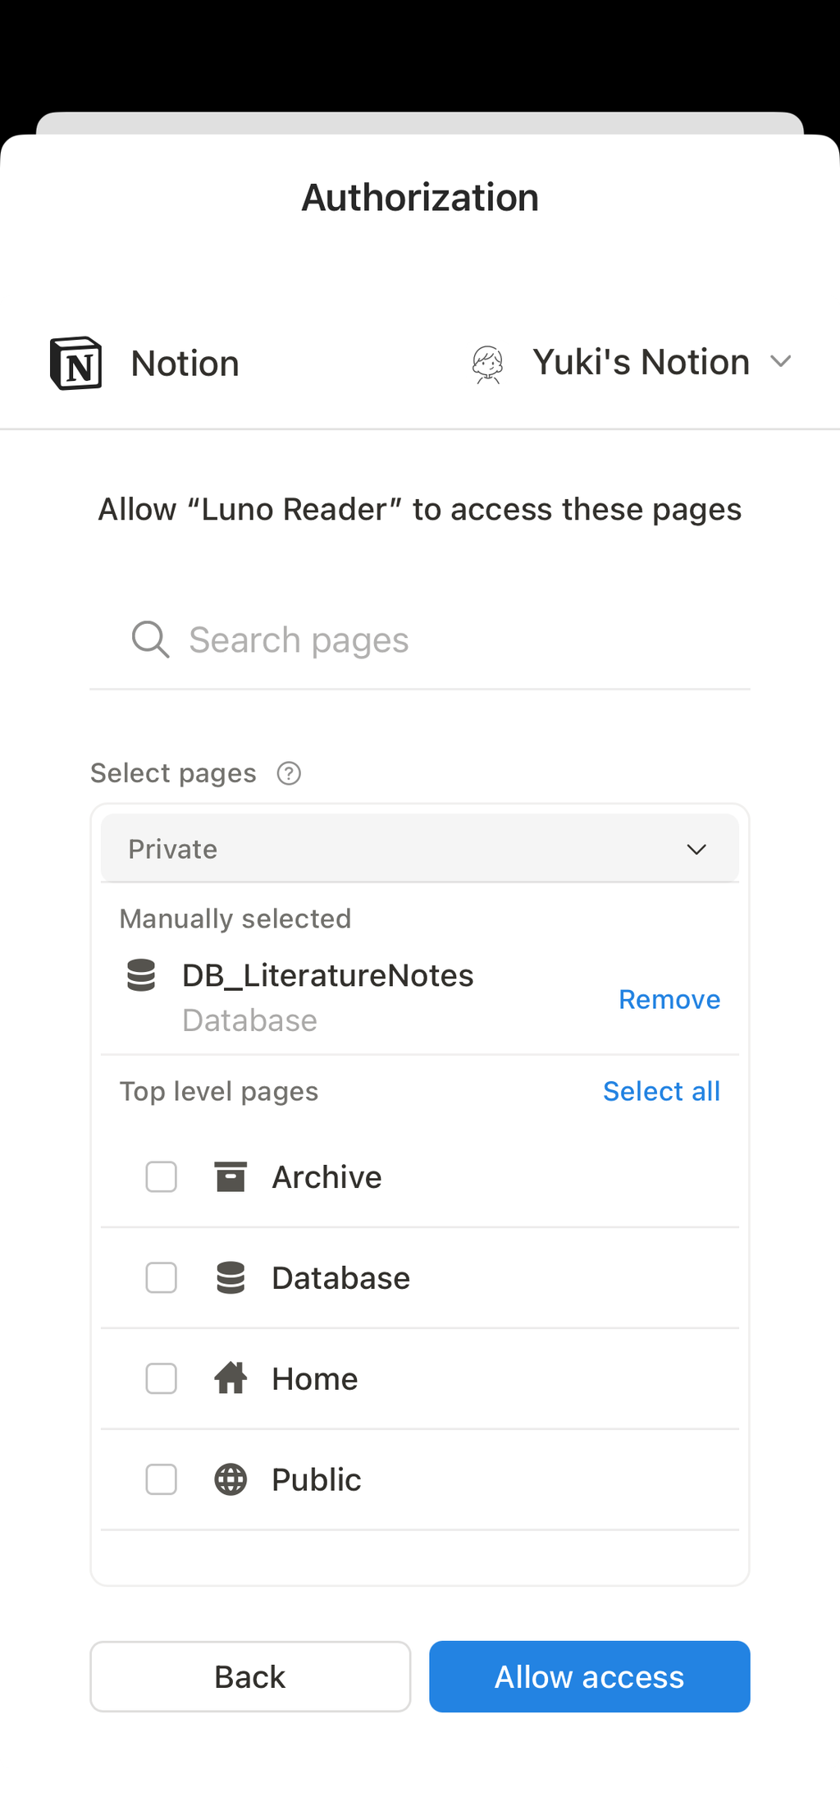Image resolution: width=840 pixels, height=1820 pixels.
Task: Check the Archive page checkbox
Action: tap(162, 1176)
